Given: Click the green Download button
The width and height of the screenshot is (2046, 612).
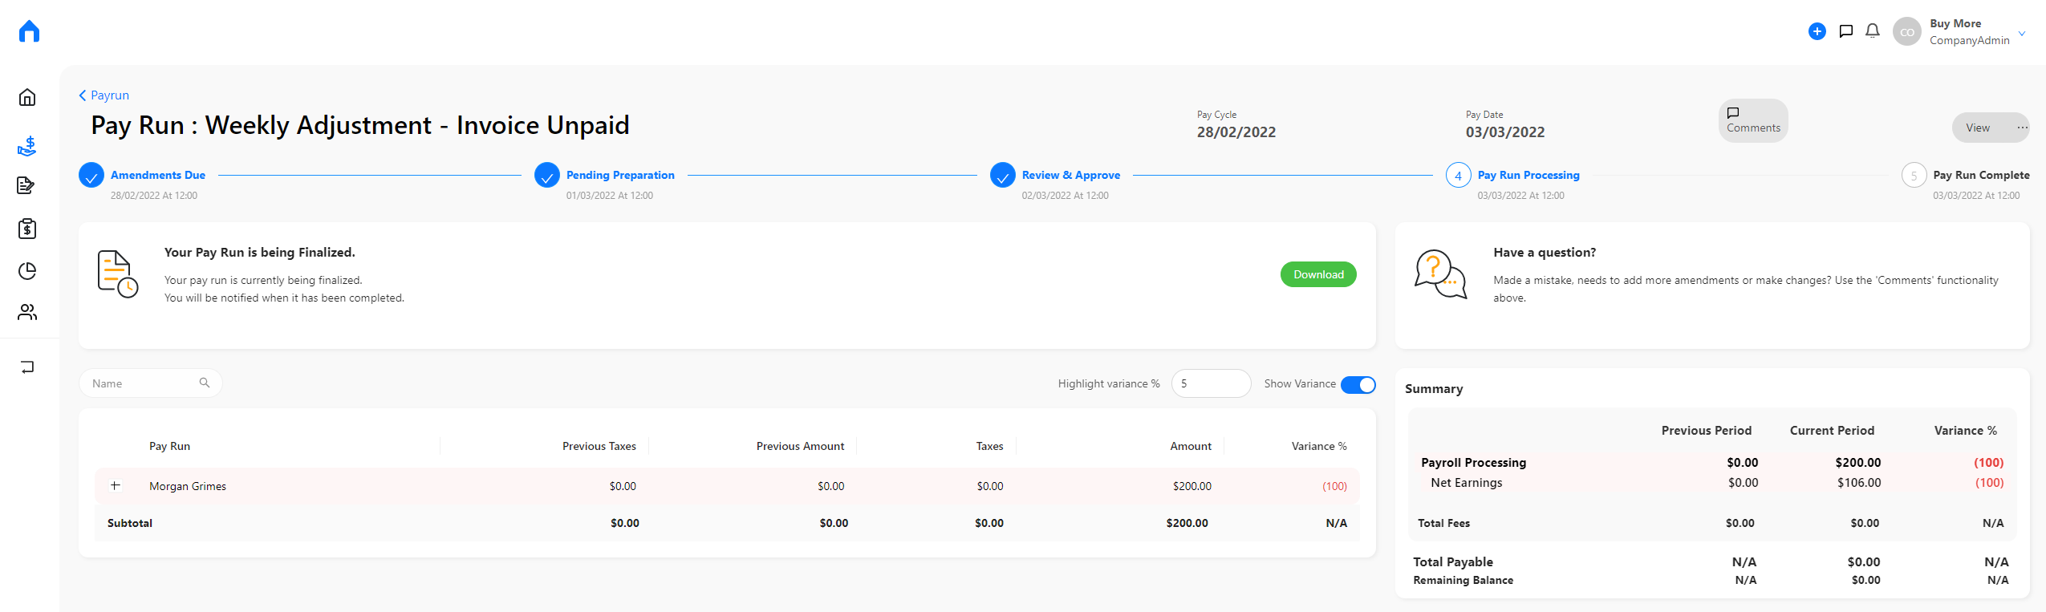Looking at the screenshot, I should 1318,274.
